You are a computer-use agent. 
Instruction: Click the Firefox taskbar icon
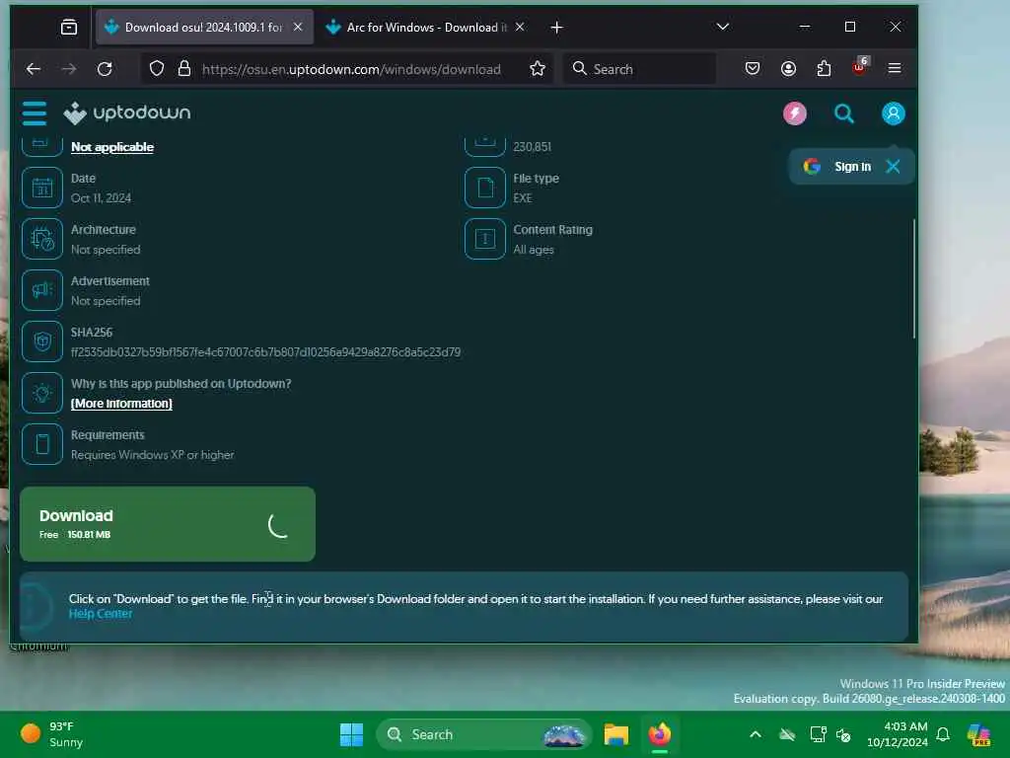tap(660, 734)
